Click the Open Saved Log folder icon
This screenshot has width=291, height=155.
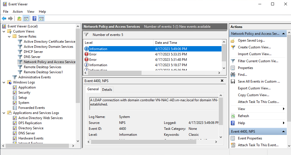pyautogui.click(x=233, y=40)
